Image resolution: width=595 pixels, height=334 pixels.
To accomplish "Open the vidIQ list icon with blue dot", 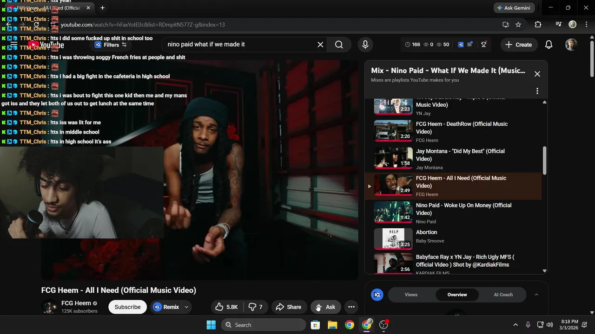I will pos(470,45).
